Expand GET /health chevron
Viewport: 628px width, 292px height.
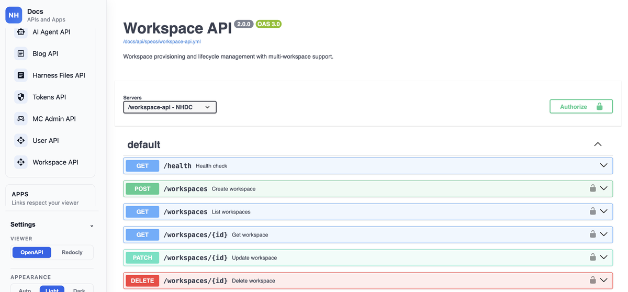click(x=603, y=165)
